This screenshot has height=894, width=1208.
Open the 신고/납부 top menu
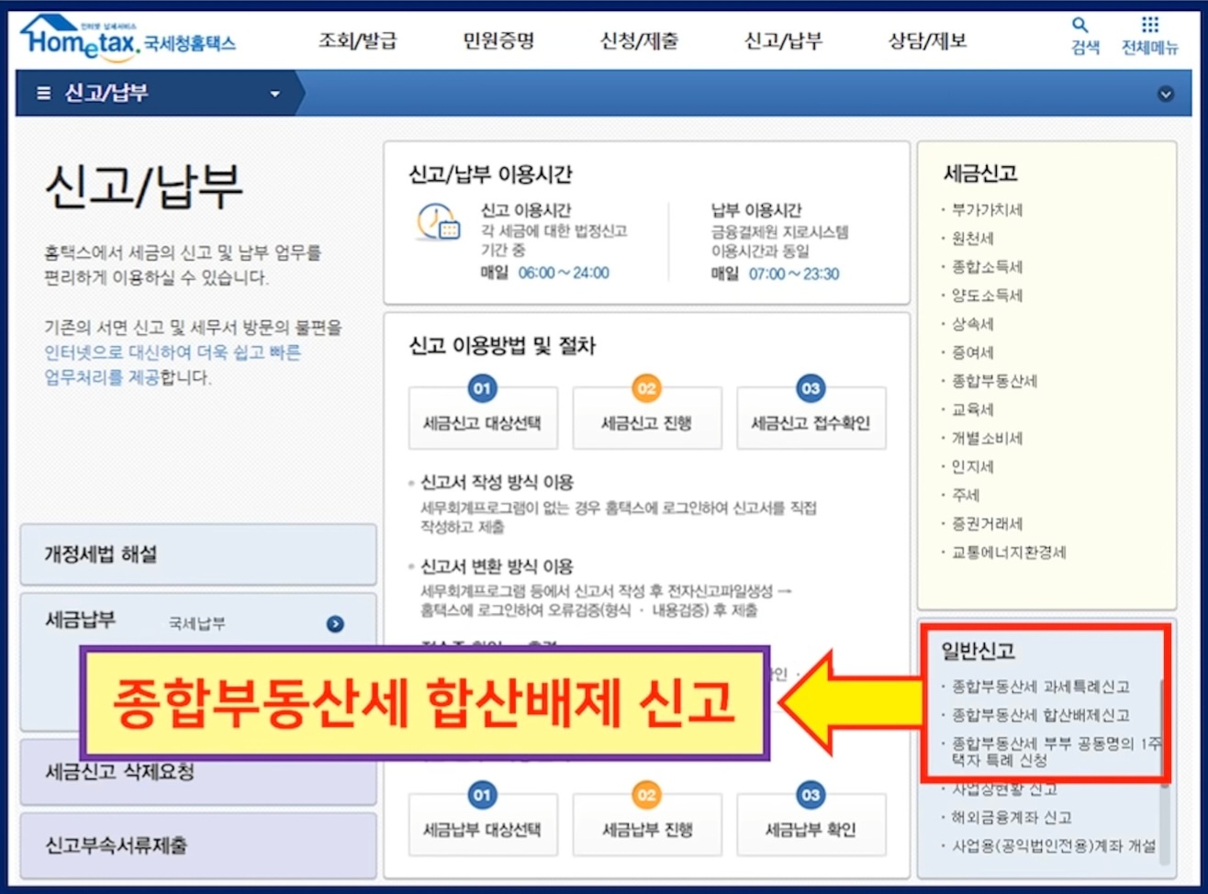point(783,40)
